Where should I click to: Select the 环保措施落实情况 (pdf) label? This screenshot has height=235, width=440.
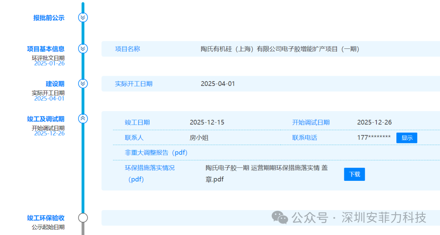(150, 174)
